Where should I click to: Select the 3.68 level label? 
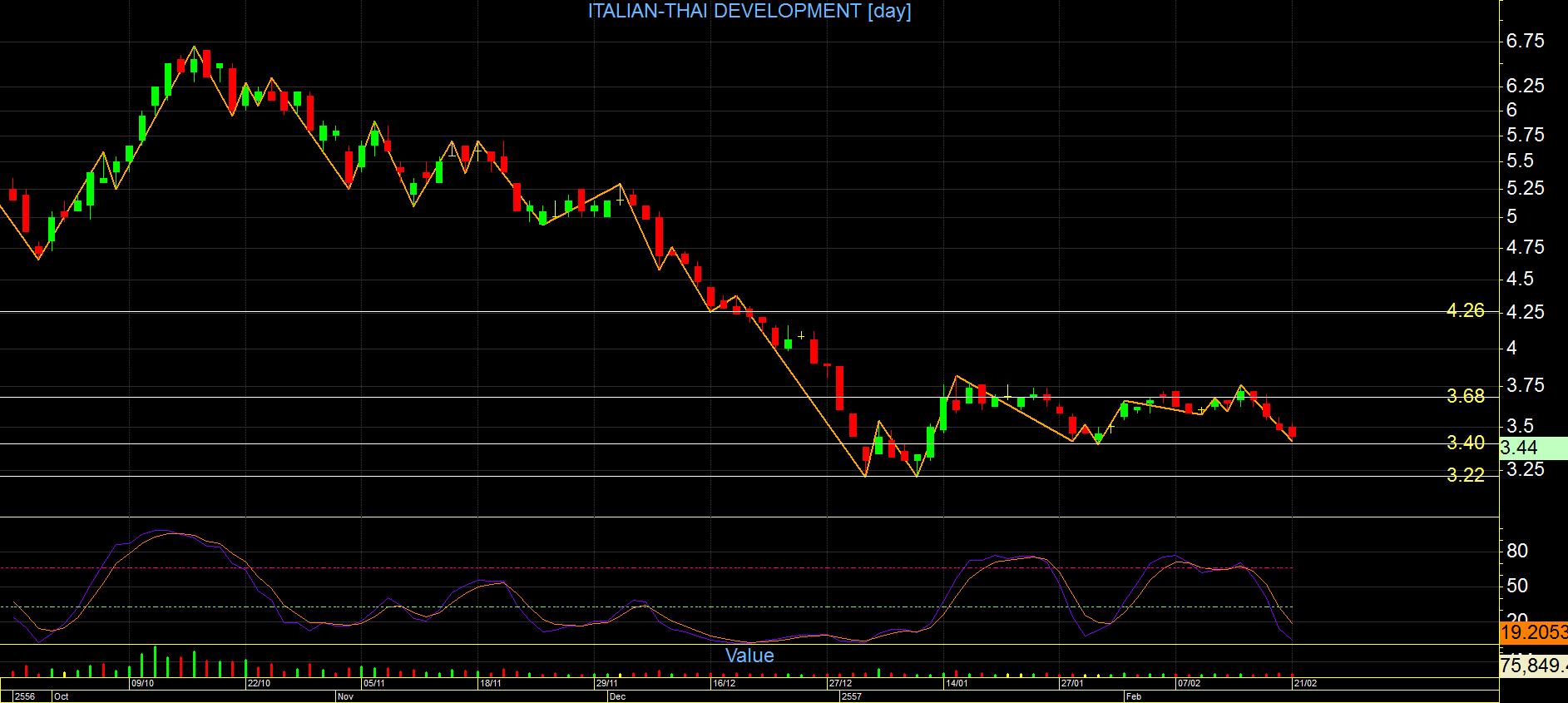point(1466,396)
